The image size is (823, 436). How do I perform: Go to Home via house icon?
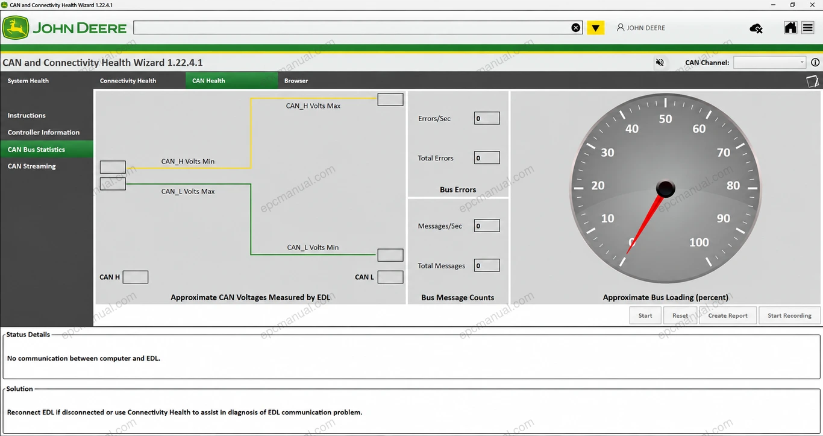coord(790,28)
